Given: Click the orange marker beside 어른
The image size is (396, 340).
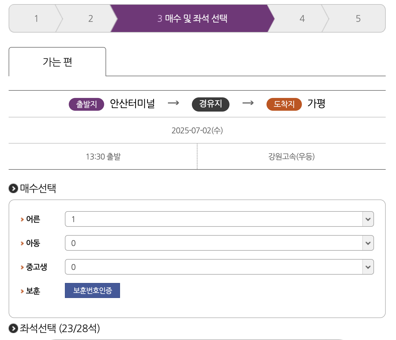Looking at the screenshot, I should pyautogui.click(x=22, y=219).
